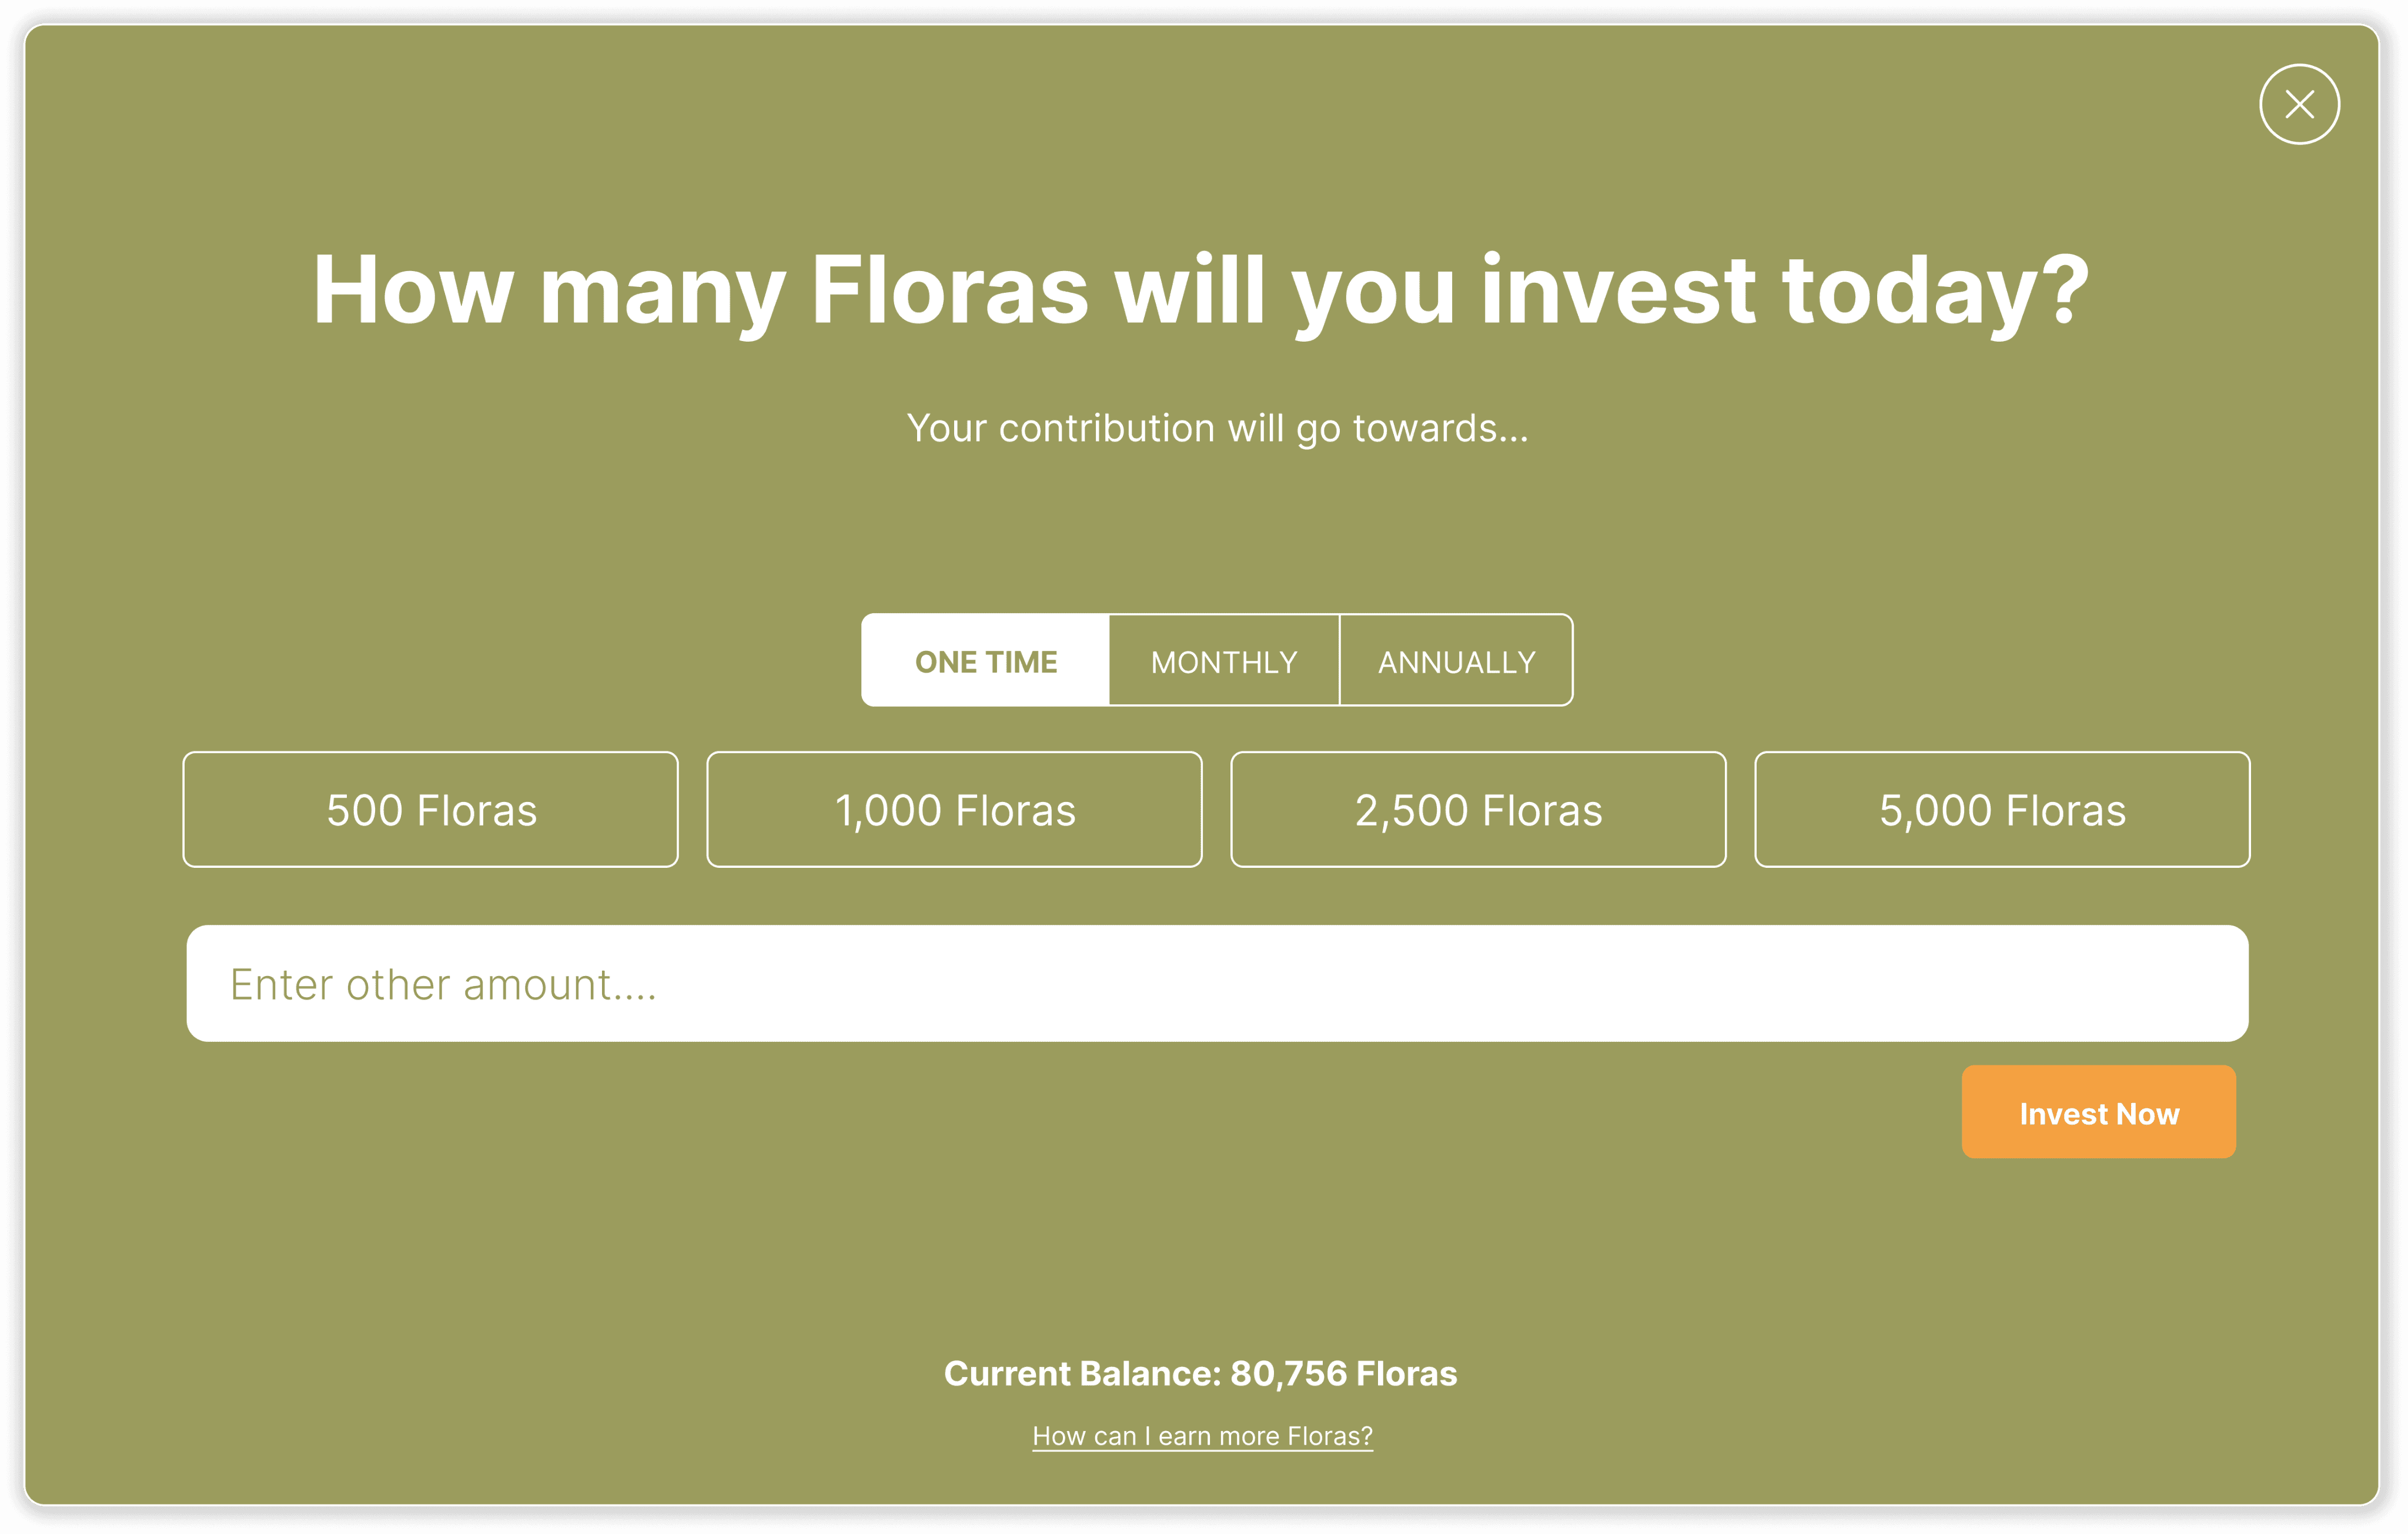Pick the 5,000 Floras amount option
The width and height of the screenshot is (2408, 1534).
2003,810
